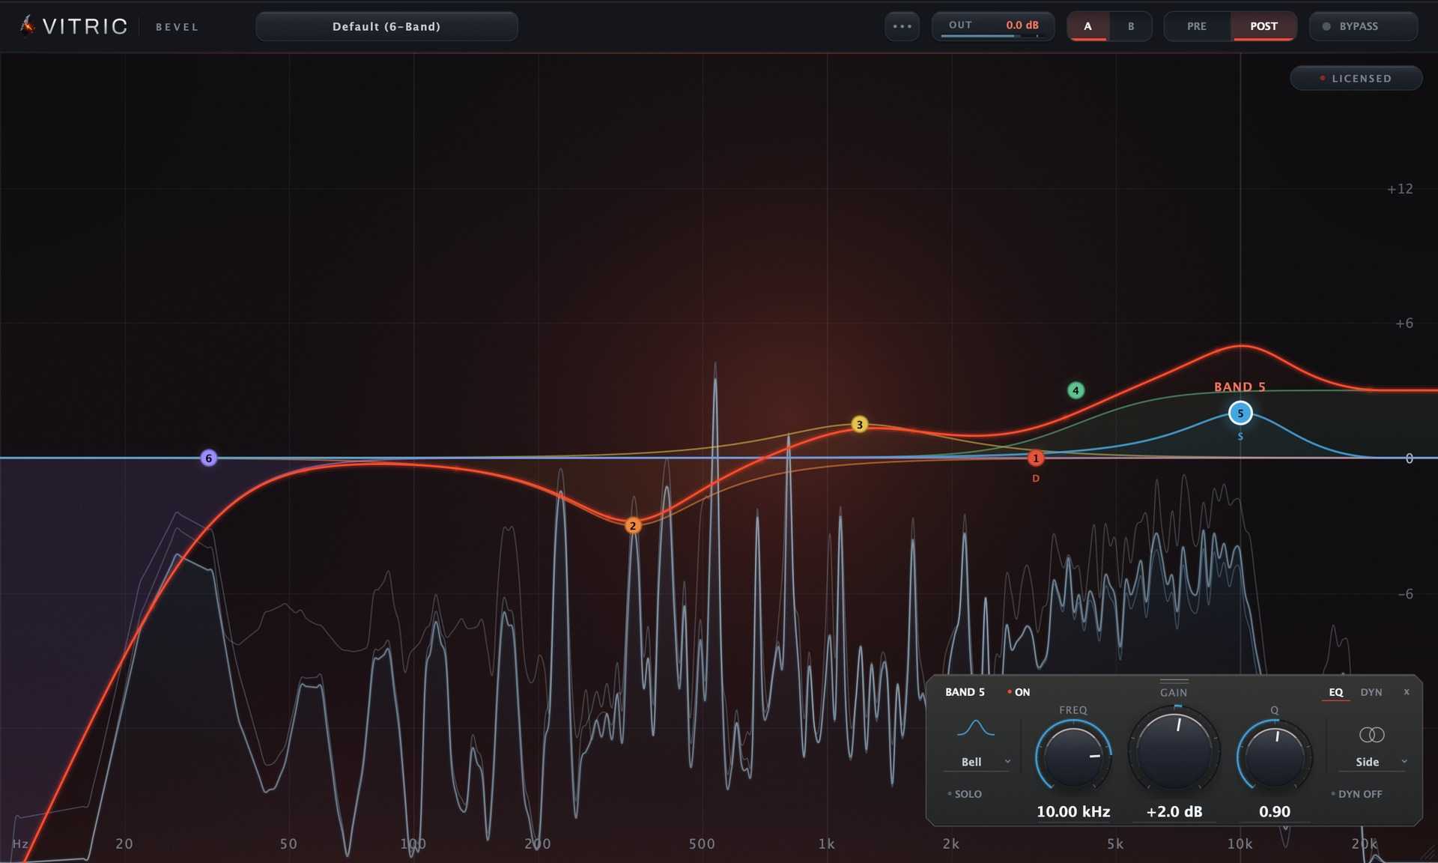Viewport: 1438px width, 863px height.
Task: Select EQ band node 5
Action: (1240, 413)
